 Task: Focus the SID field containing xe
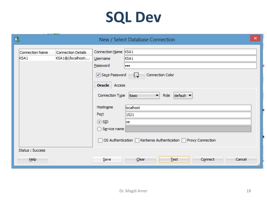[188, 122]
